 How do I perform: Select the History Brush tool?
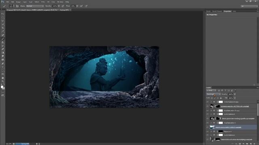pyautogui.click(x=3, y=46)
